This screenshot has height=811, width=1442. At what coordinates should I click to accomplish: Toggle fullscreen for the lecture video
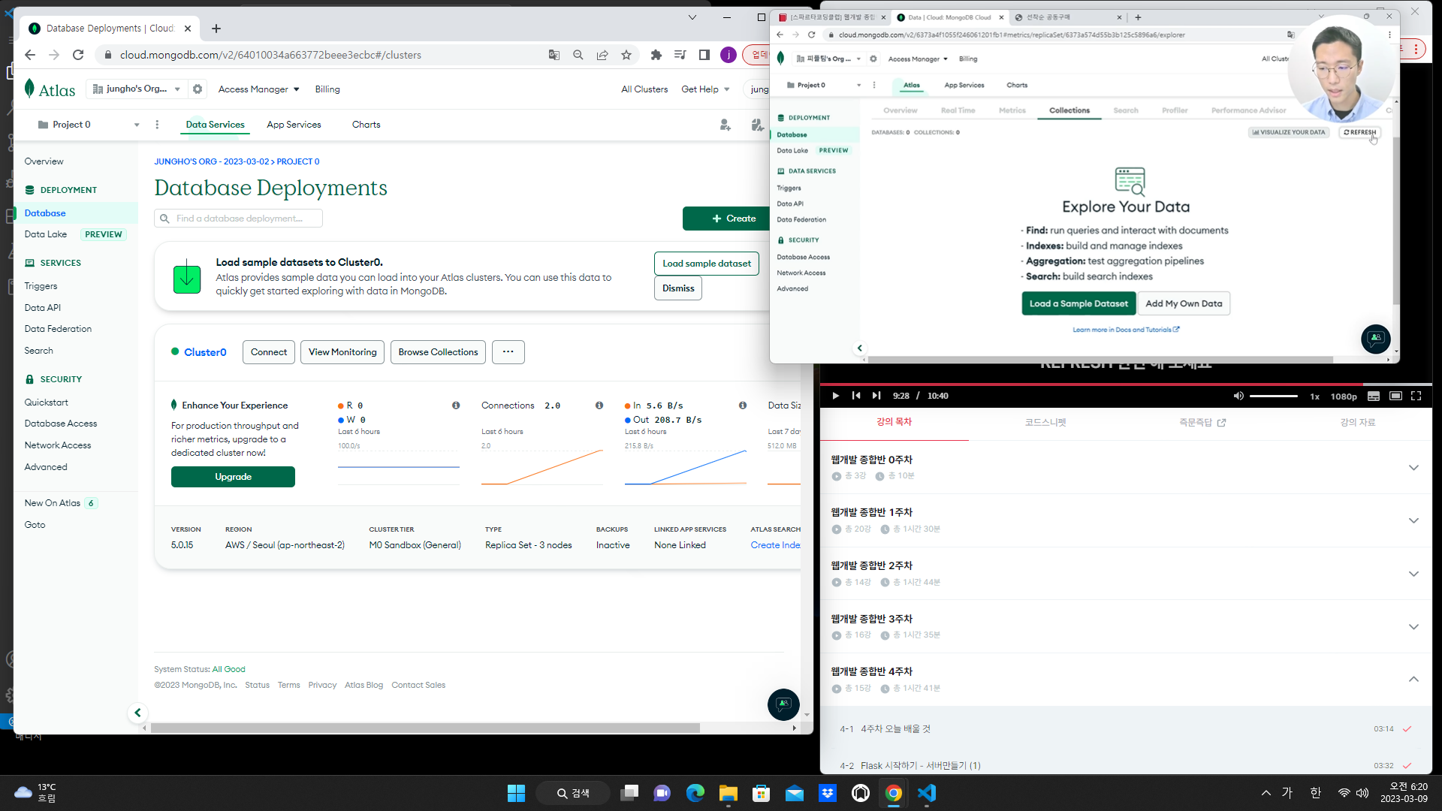(1416, 396)
